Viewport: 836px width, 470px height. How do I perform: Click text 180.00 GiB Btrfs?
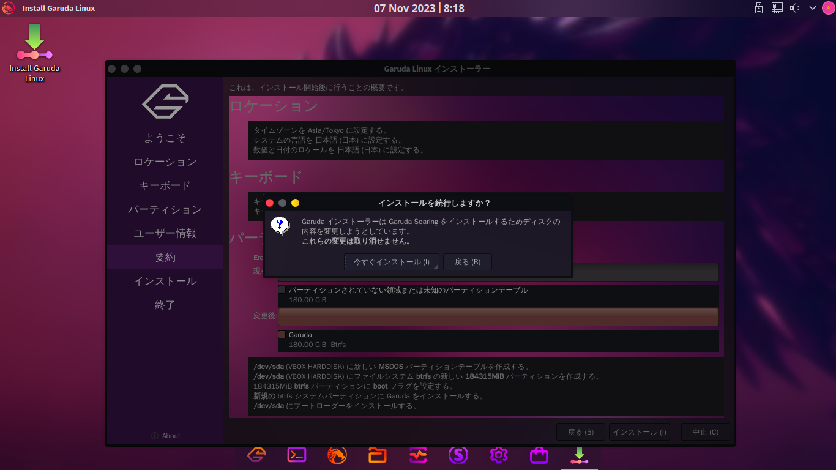(318, 345)
